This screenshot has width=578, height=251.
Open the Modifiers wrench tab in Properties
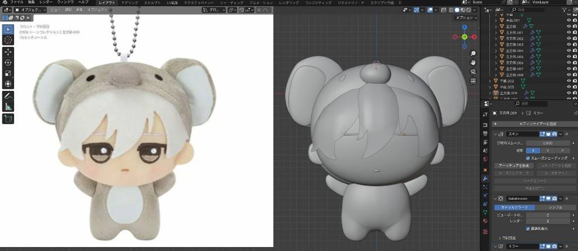(485, 178)
